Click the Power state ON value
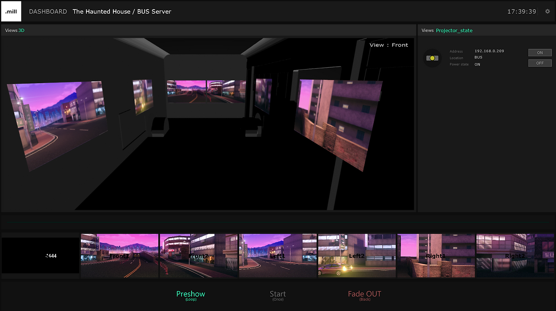Image resolution: width=556 pixels, height=311 pixels. point(477,64)
